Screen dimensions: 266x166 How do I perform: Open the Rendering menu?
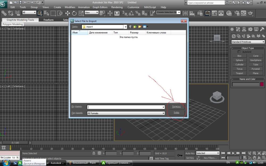(x=117, y=7)
